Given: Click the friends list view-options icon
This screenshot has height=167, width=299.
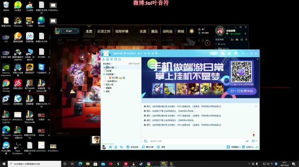Looking at the screenshot, I should (242, 39).
